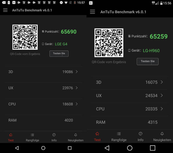Select the Test home icon on right phone
The width and height of the screenshot is (173, 153).
97,134
